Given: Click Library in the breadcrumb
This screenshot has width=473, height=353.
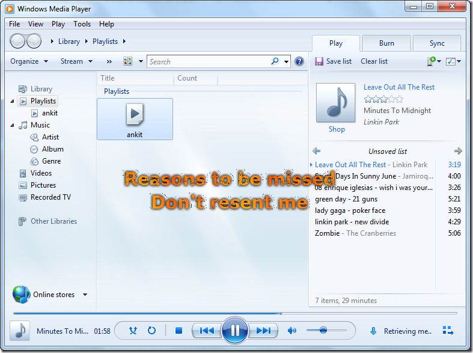Looking at the screenshot, I should 69,41.
